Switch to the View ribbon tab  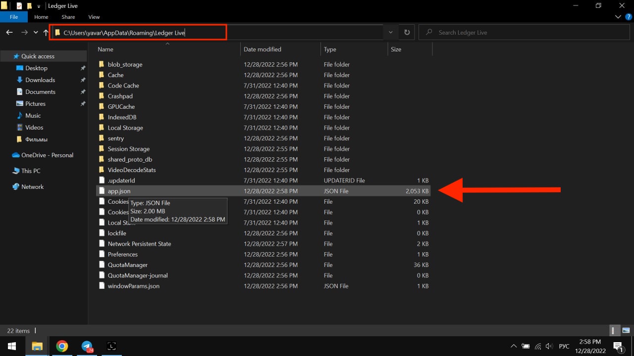pos(94,17)
